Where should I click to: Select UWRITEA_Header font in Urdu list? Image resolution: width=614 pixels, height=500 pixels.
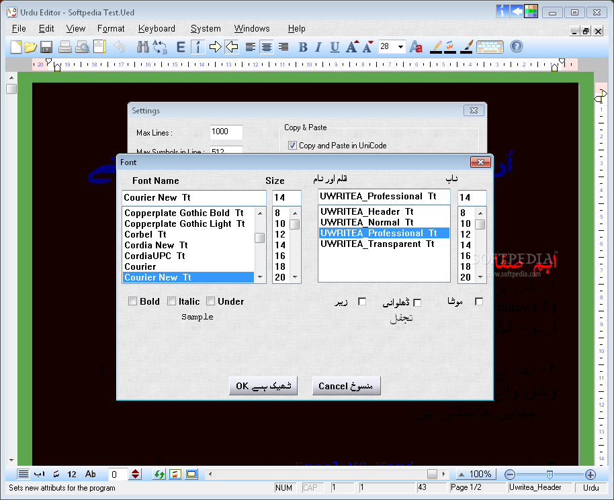click(x=384, y=211)
